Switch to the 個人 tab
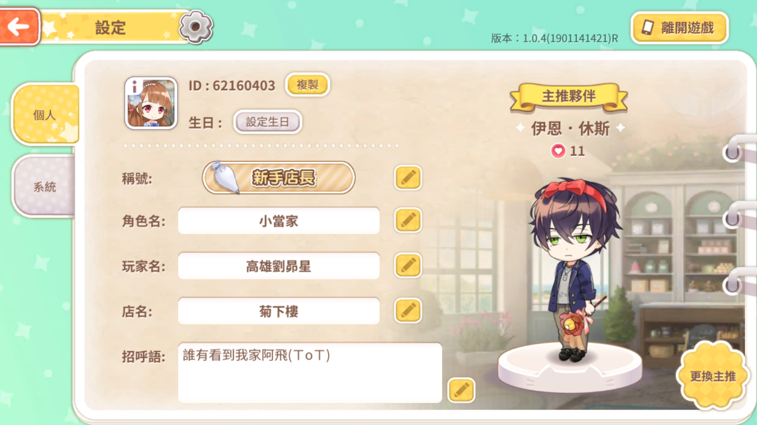 click(x=45, y=114)
